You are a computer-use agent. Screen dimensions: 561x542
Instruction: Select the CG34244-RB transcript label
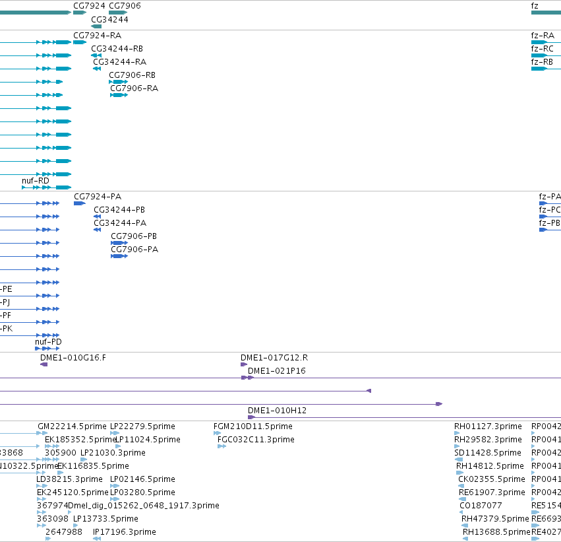pyautogui.click(x=117, y=49)
